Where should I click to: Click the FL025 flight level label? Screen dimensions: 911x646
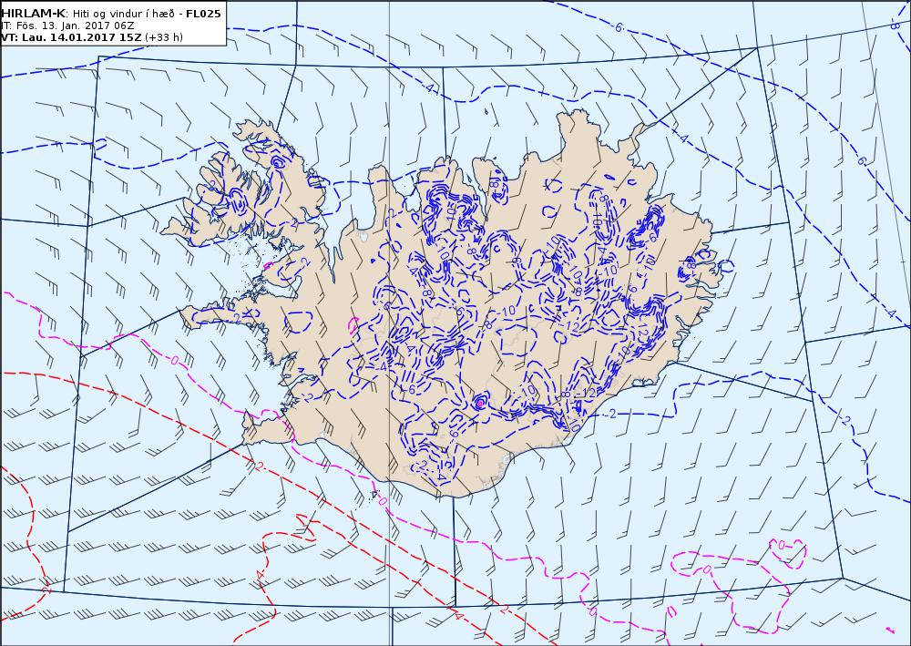tap(203, 14)
